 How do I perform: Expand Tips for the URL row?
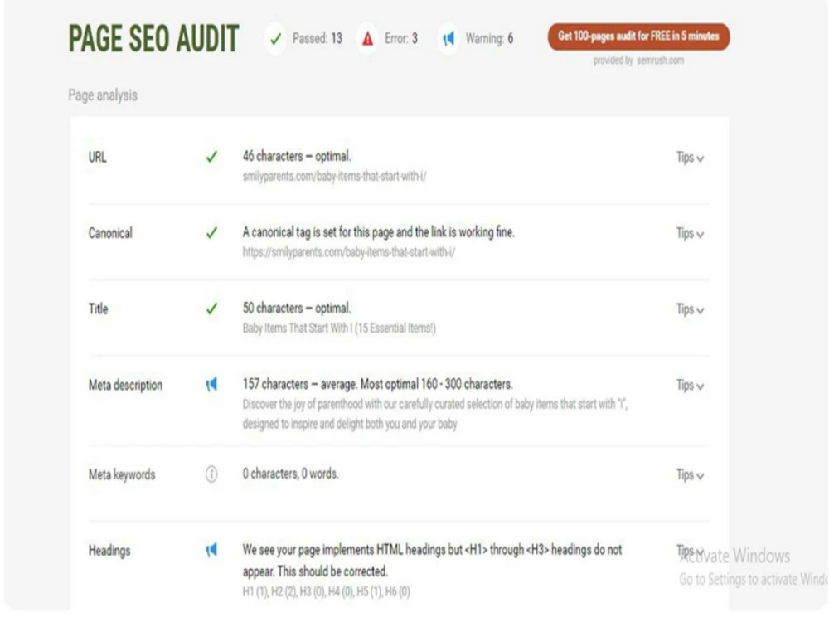click(x=690, y=158)
